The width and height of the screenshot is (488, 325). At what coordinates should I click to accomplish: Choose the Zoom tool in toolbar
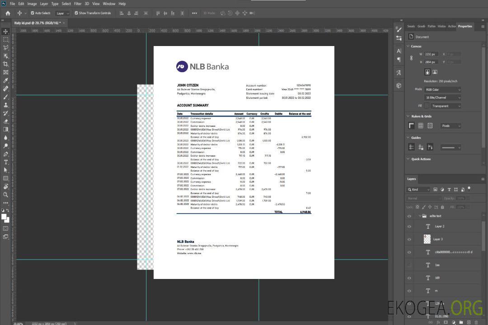pyautogui.click(x=5, y=195)
